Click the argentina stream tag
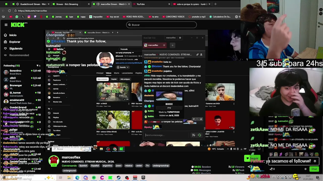The width and height of the screenshot is (323, 181). (x=107, y=166)
